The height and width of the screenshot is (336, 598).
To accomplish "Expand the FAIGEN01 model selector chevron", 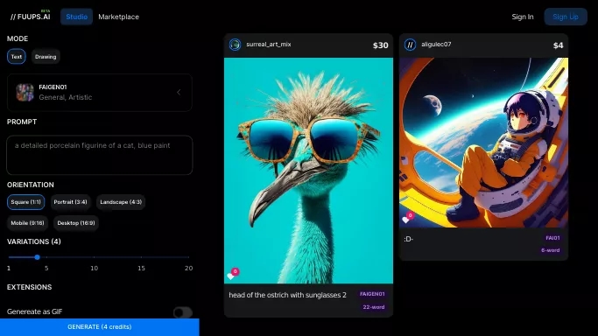I will pos(179,92).
